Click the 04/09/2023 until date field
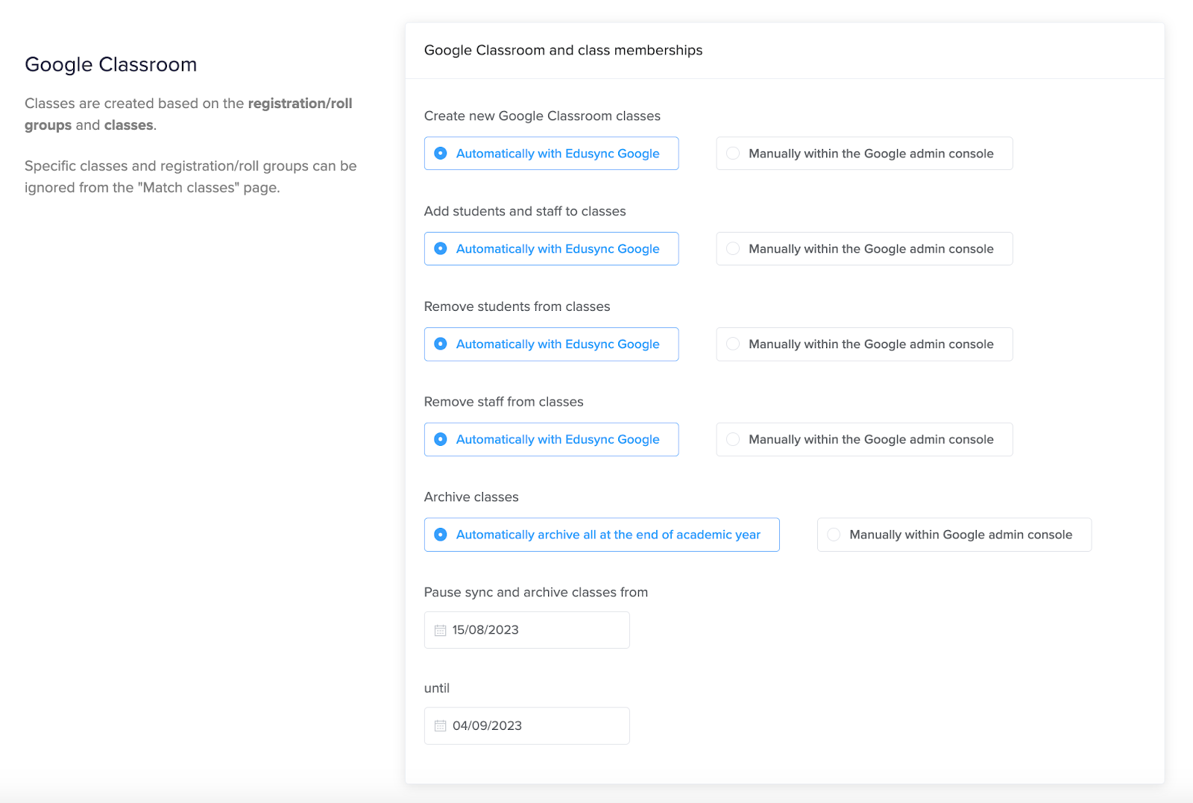The image size is (1193, 803). [x=526, y=725]
